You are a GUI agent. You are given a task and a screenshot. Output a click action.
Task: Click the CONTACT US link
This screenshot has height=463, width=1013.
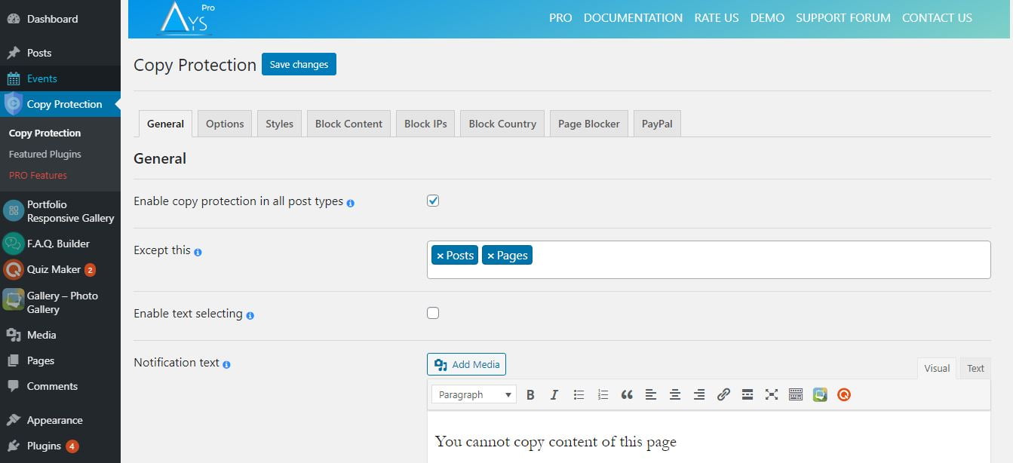[937, 17]
